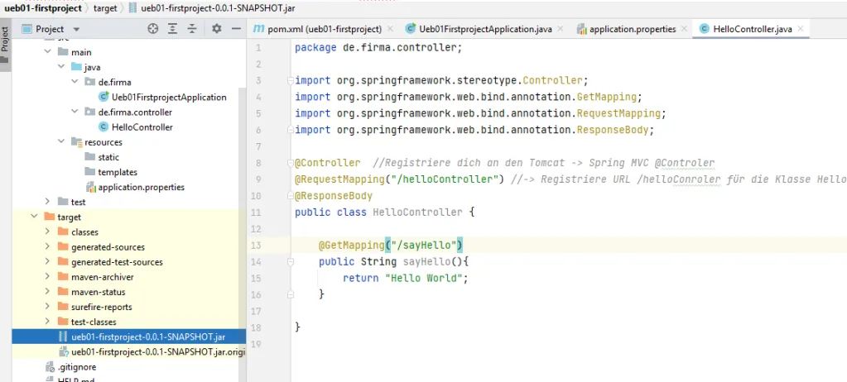Expand the test-classes folder
This screenshot has width=847, height=382.
click(x=48, y=322)
